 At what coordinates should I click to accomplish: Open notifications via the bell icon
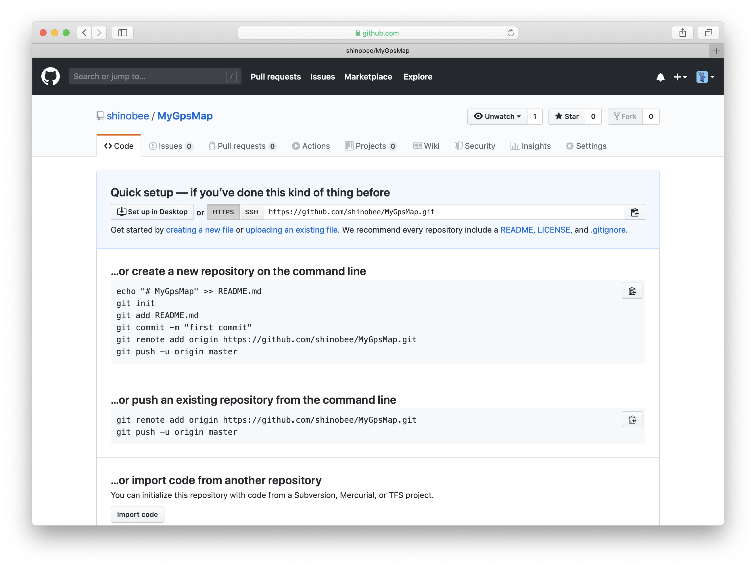[661, 77]
